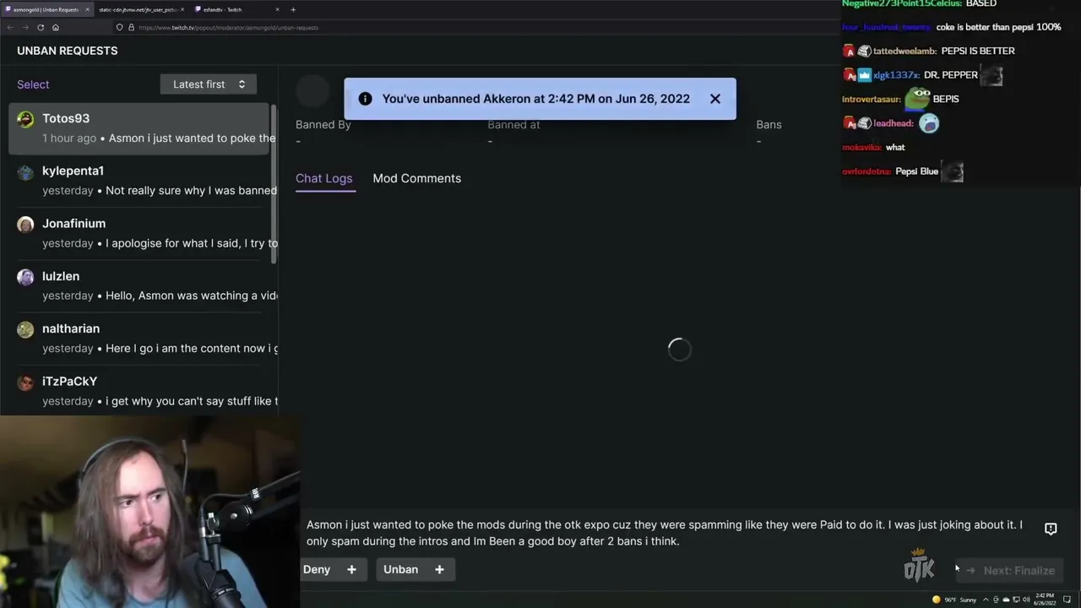This screenshot has height=608, width=1081.
Task: Select the asmongold Unban Requests browser tab
Action: (46, 9)
